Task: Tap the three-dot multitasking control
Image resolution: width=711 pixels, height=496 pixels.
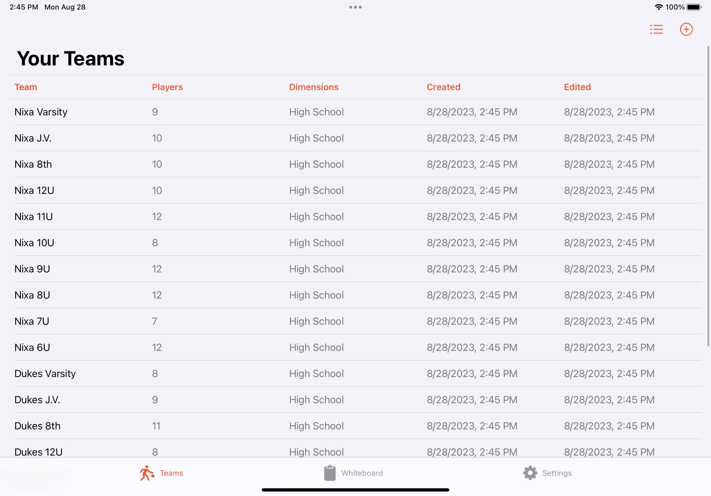Action: coord(355,7)
